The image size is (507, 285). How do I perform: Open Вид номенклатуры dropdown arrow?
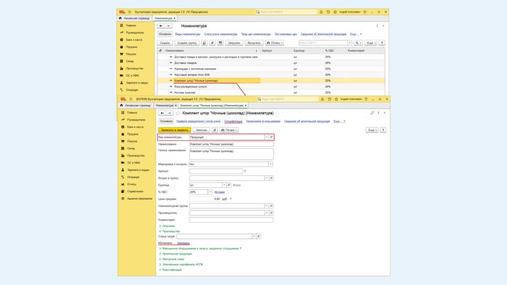(x=266, y=137)
